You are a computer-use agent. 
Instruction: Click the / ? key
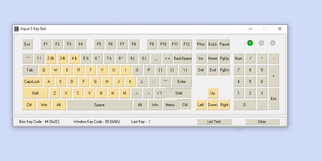(x=160, y=93)
